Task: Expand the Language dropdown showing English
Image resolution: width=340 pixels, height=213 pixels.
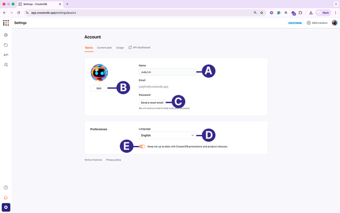Action: (x=167, y=135)
